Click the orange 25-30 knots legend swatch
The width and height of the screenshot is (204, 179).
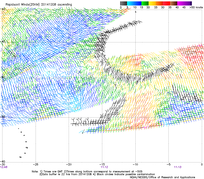click(x=159, y=3)
